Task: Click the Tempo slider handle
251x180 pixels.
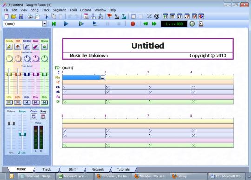Action: pos(22,134)
